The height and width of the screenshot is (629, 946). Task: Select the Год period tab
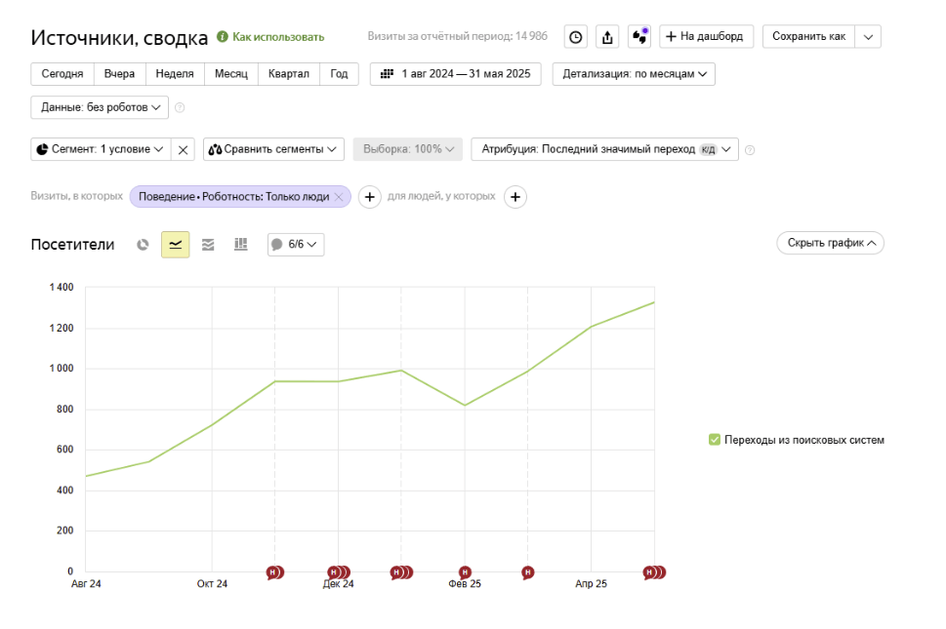(339, 74)
